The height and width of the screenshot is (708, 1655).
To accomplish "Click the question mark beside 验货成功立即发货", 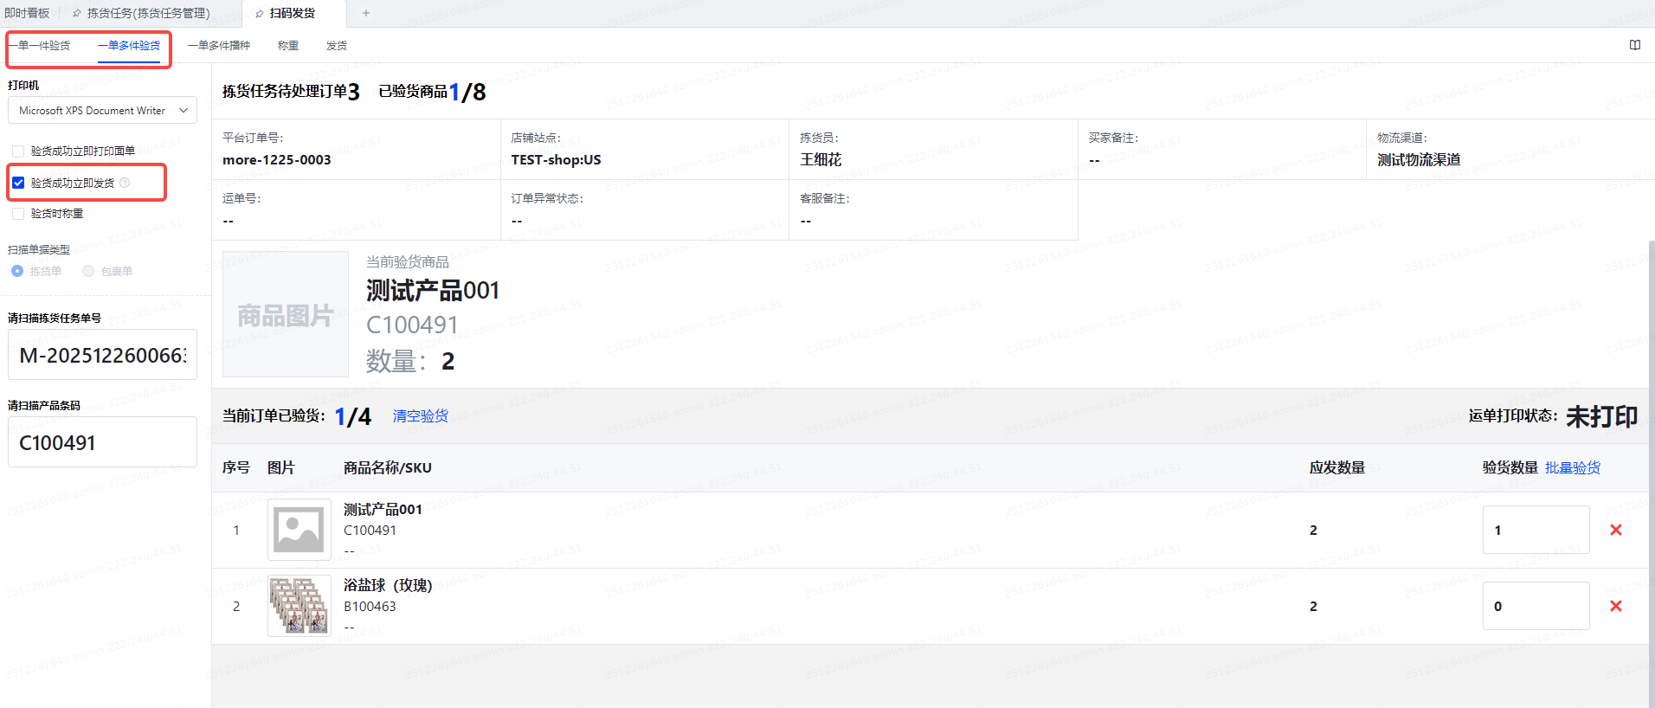I will click(x=125, y=183).
